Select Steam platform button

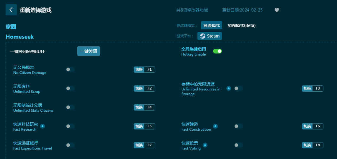click(x=210, y=36)
